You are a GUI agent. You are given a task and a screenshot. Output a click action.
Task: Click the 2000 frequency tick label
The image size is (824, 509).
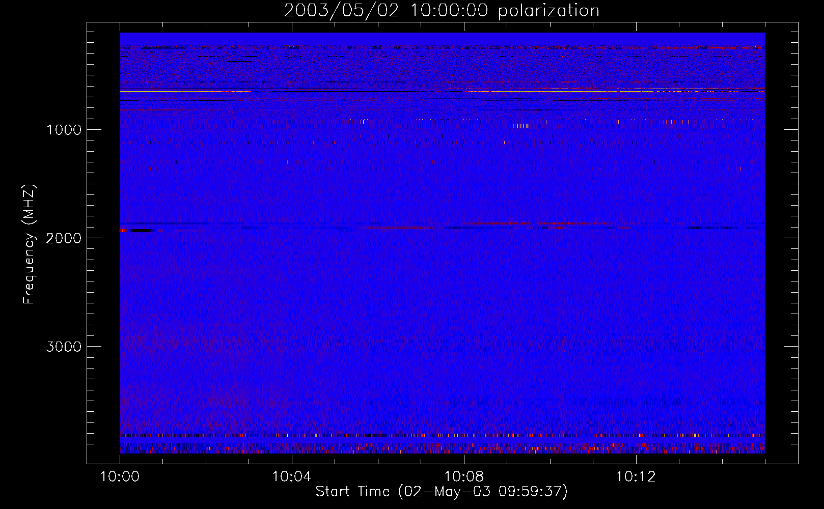64,238
